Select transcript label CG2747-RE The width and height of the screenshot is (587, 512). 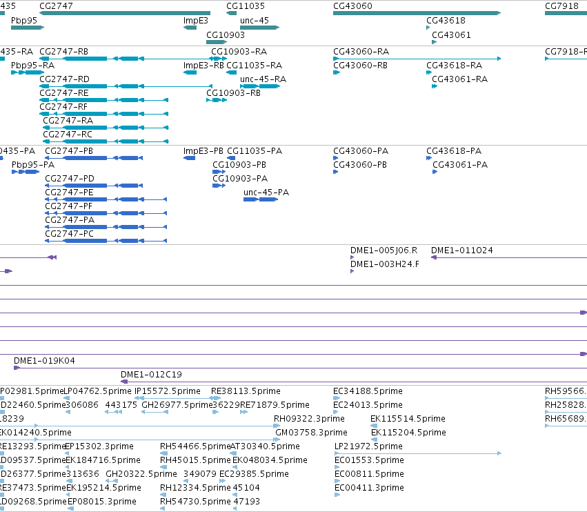click(x=64, y=93)
